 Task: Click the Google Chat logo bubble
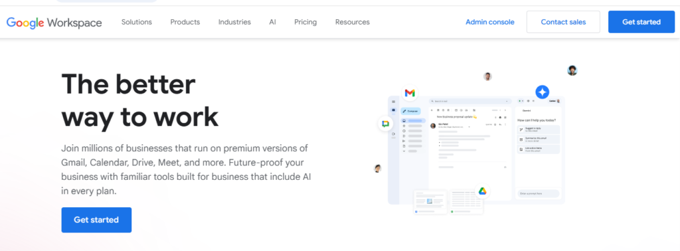(x=386, y=124)
